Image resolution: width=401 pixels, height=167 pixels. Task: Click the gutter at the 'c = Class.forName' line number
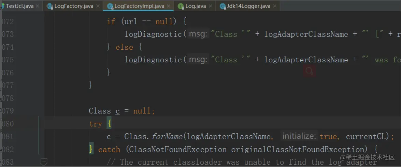click(7, 137)
